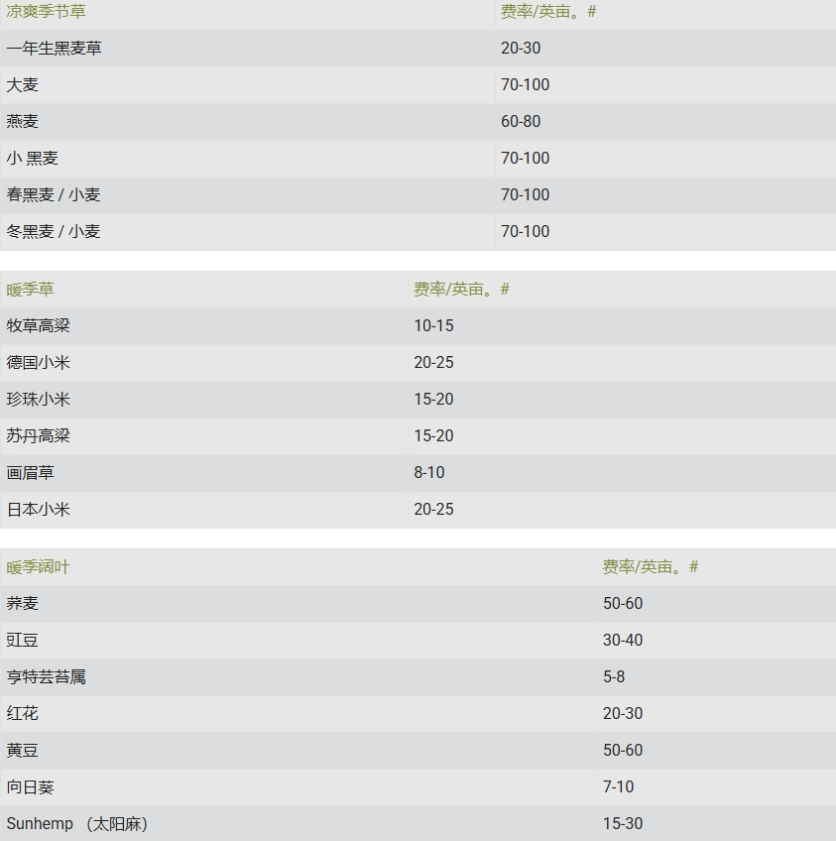Click the 向日葵 row name
The height and width of the screenshot is (841, 836).
[31, 787]
